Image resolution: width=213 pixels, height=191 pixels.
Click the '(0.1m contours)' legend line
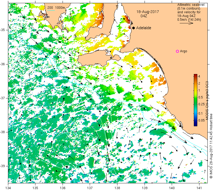point(189,8)
